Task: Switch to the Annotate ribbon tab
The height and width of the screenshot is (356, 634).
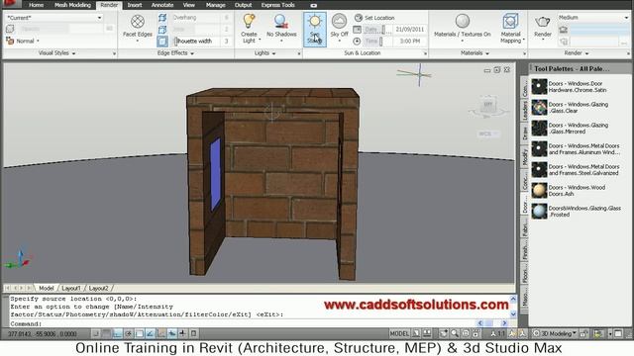Action: [162, 5]
